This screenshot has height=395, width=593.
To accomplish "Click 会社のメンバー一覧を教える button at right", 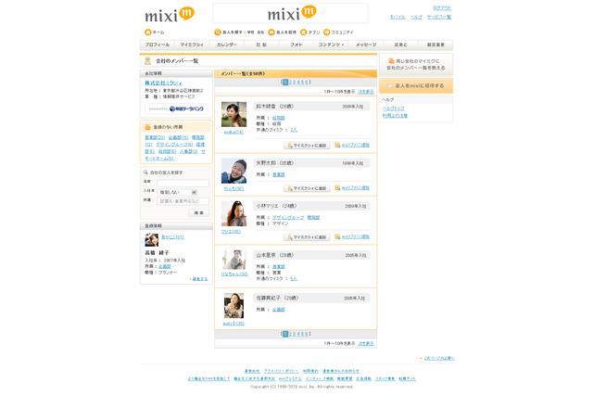I will click(x=416, y=64).
